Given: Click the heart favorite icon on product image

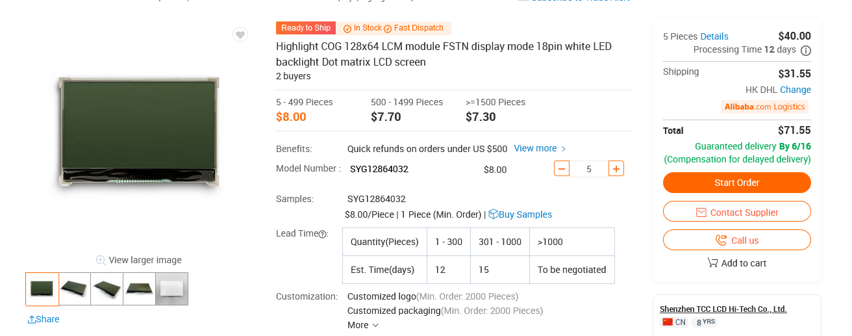Looking at the screenshot, I should pos(240,35).
